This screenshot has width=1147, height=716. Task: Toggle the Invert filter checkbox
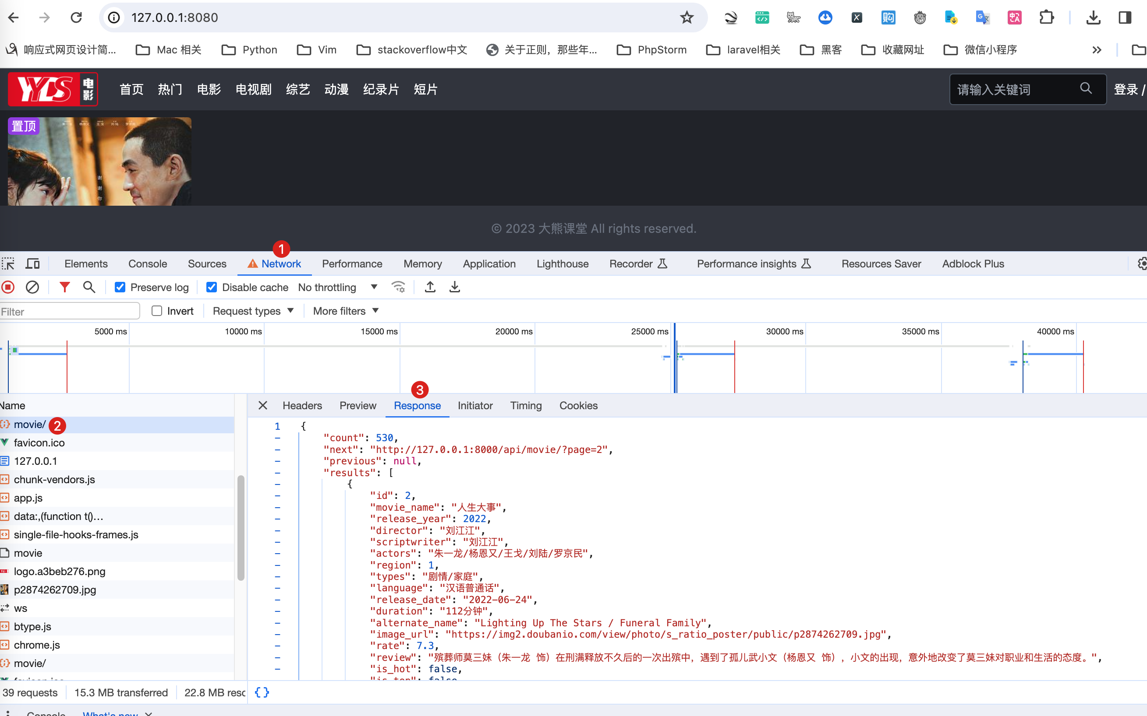(x=156, y=311)
